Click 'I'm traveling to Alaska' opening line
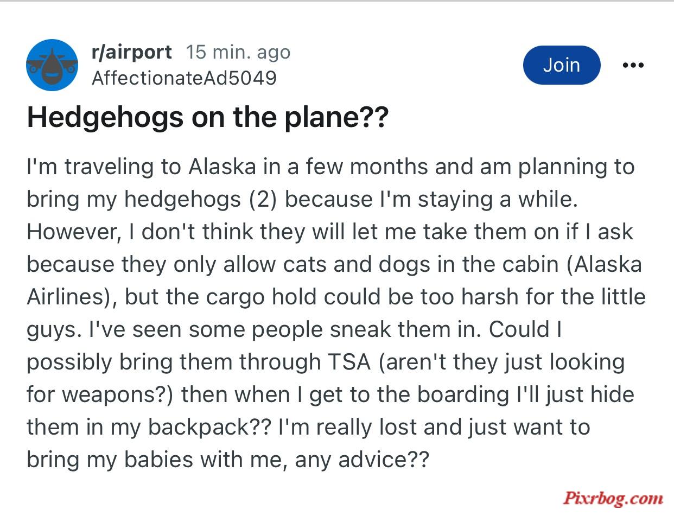This screenshot has height=516, width=674. tap(141, 167)
